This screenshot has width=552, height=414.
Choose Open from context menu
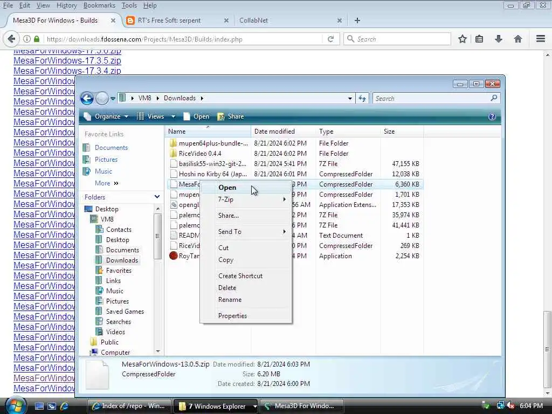click(246, 188)
